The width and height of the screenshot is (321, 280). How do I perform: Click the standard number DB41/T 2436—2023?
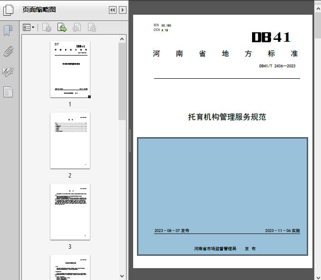point(277,66)
